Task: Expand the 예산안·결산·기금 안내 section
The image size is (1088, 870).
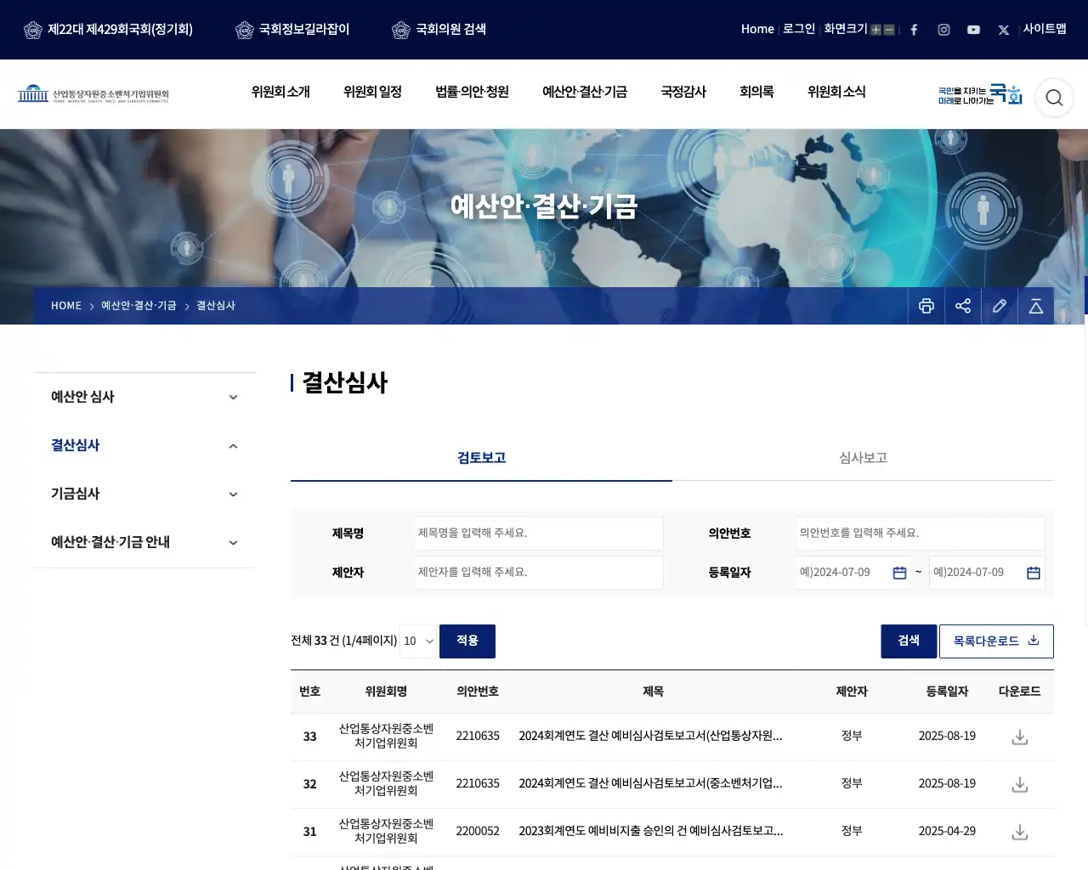Action: (144, 542)
